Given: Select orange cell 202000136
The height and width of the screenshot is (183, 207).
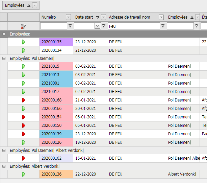Looking at the screenshot, I should 56,174.
